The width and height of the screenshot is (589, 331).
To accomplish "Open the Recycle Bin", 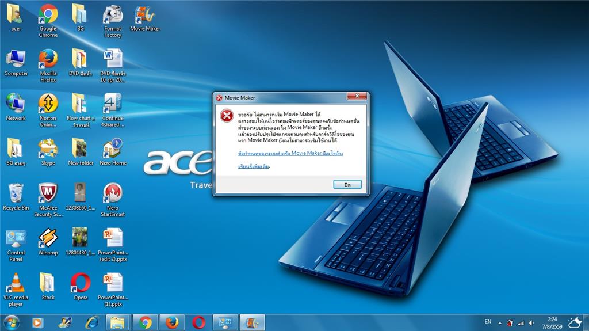I will click(x=16, y=197).
